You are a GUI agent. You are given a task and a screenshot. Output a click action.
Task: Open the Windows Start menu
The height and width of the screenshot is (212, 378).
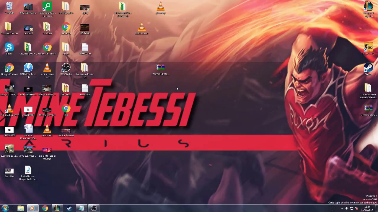point(5,208)
